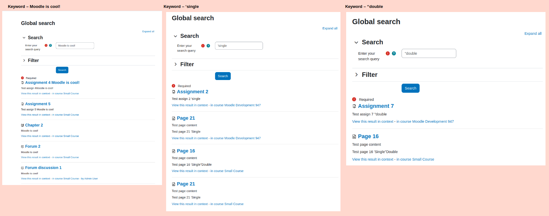Click the book icon beside Chapter 2
The width and height of the screenshot is (549, 216).
(22, 125)
